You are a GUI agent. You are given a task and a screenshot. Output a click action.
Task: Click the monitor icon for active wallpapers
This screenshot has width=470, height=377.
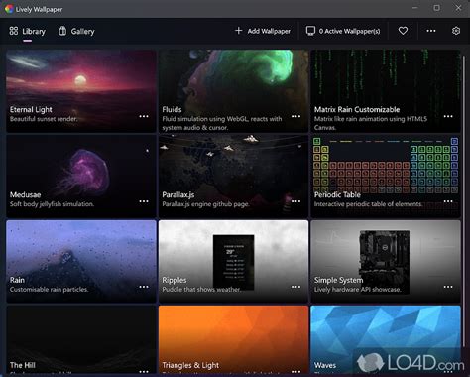tap(310, 31)
